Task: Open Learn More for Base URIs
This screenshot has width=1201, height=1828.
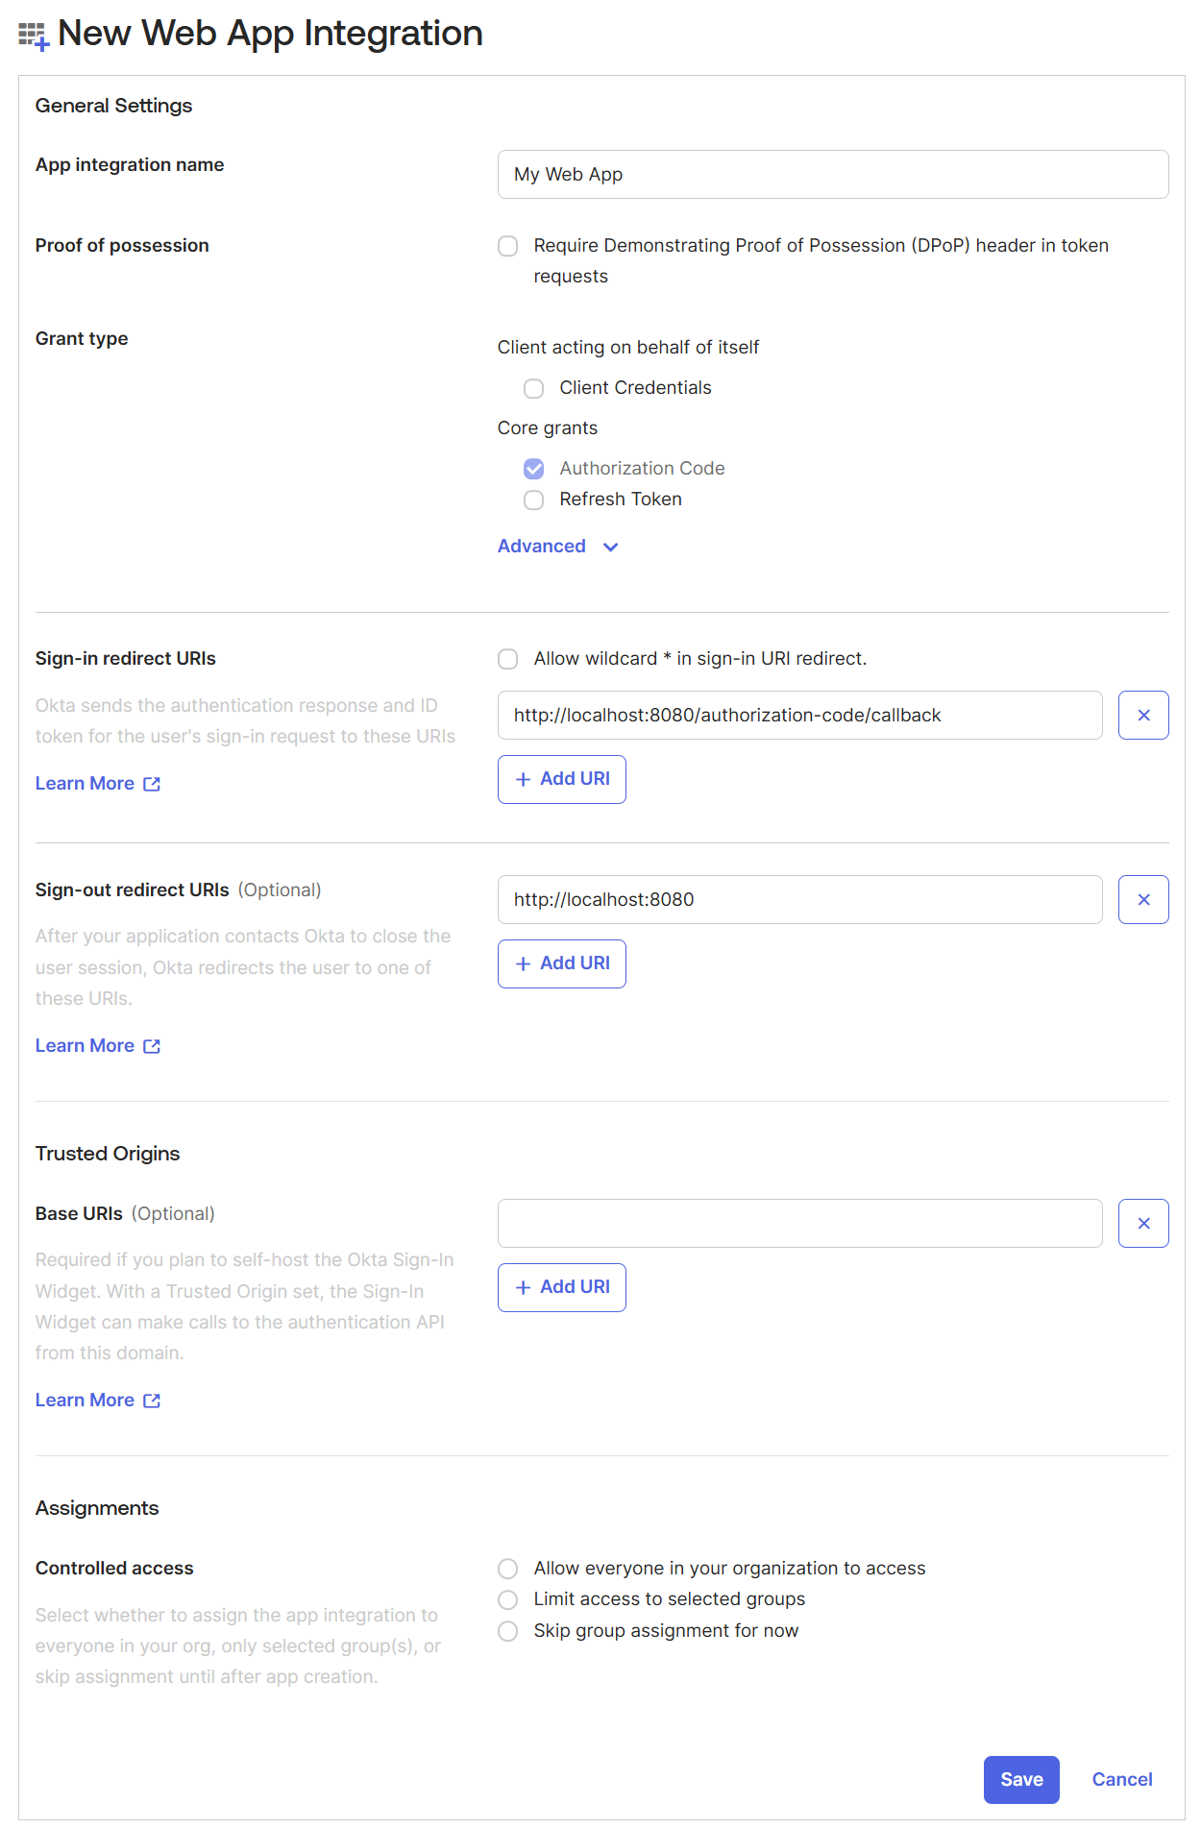Action: pos(85,1400)
